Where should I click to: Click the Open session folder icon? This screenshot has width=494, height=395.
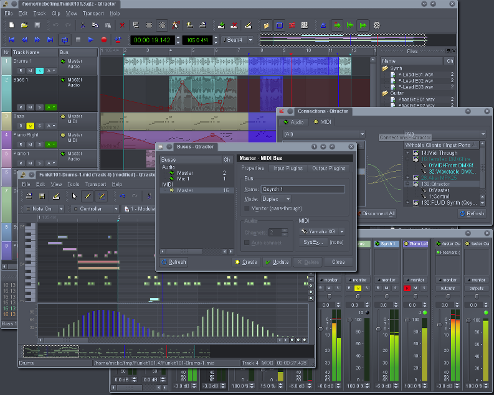coord(24,25)
